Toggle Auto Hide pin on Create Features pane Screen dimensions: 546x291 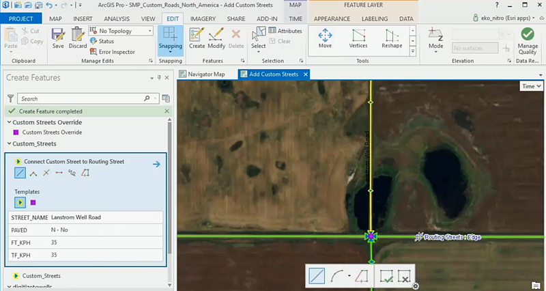pos(159,78)
